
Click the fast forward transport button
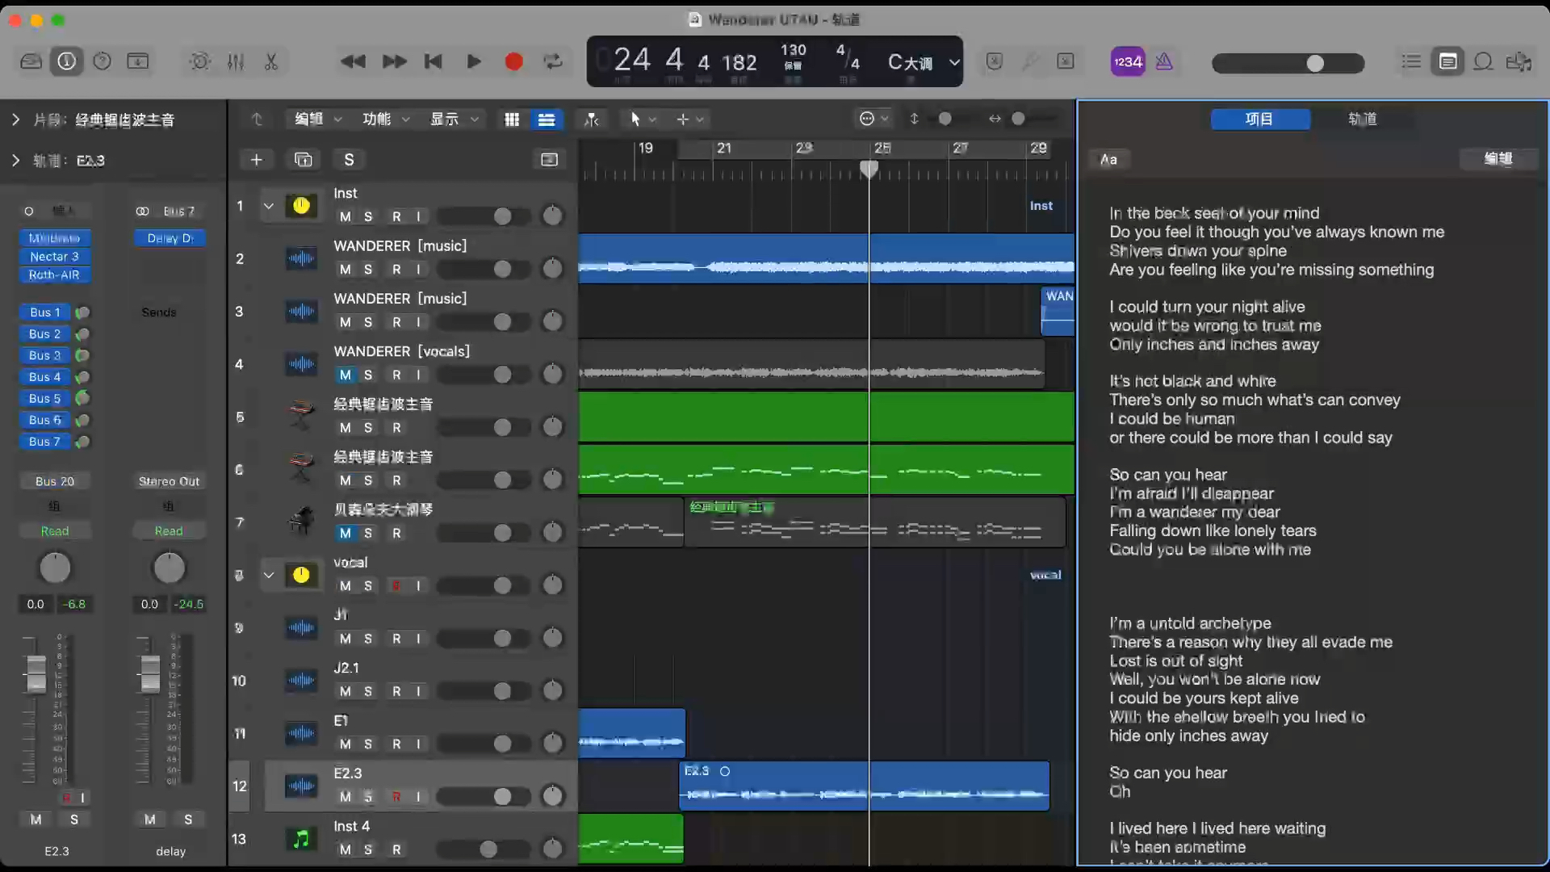coord(393,61)
